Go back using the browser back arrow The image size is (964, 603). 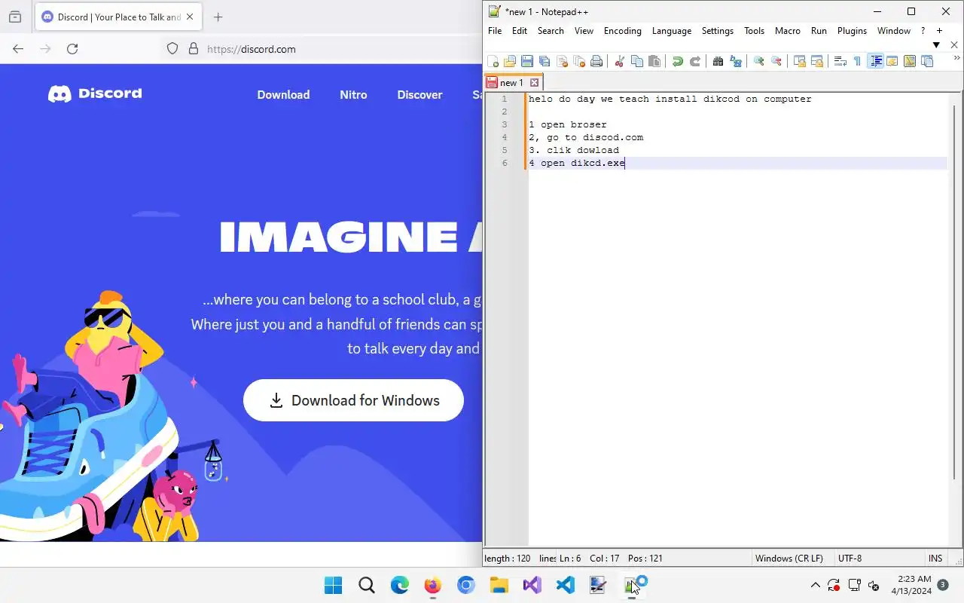coord(18,49)
